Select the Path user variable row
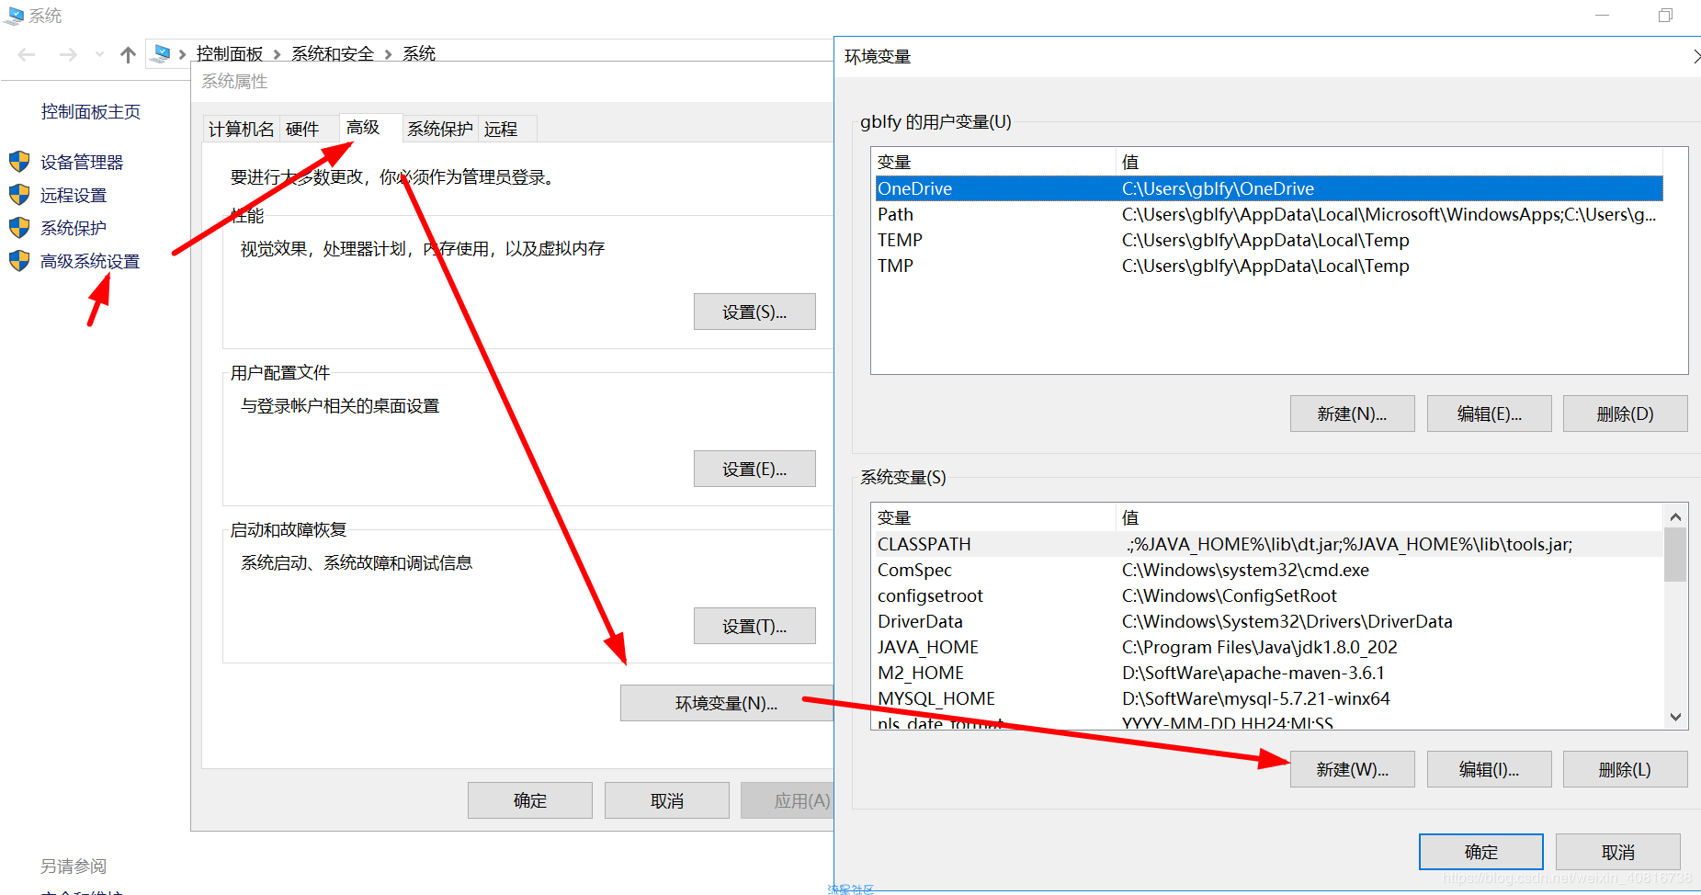Image resolution: width=1701 pixels, height=895 pixels. 1268,214
